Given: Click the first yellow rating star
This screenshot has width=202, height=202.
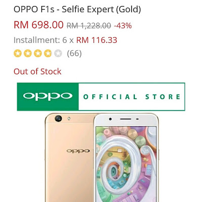Looking at the screenshot, I should 18,54.
